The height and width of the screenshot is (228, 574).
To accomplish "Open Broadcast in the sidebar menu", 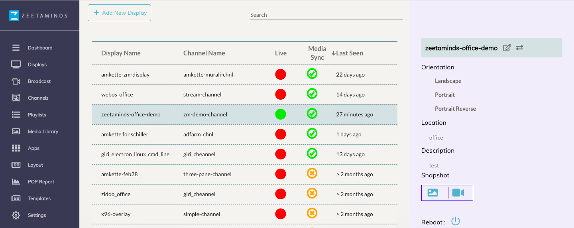I will (39, 81).
